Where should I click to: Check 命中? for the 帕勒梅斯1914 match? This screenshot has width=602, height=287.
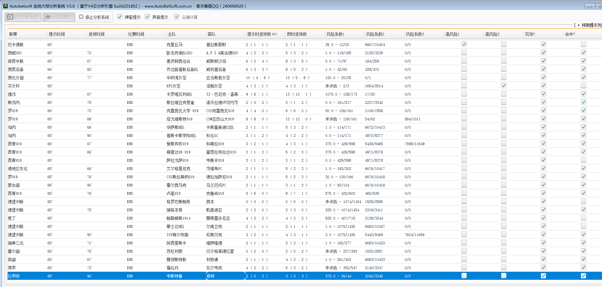583,218
